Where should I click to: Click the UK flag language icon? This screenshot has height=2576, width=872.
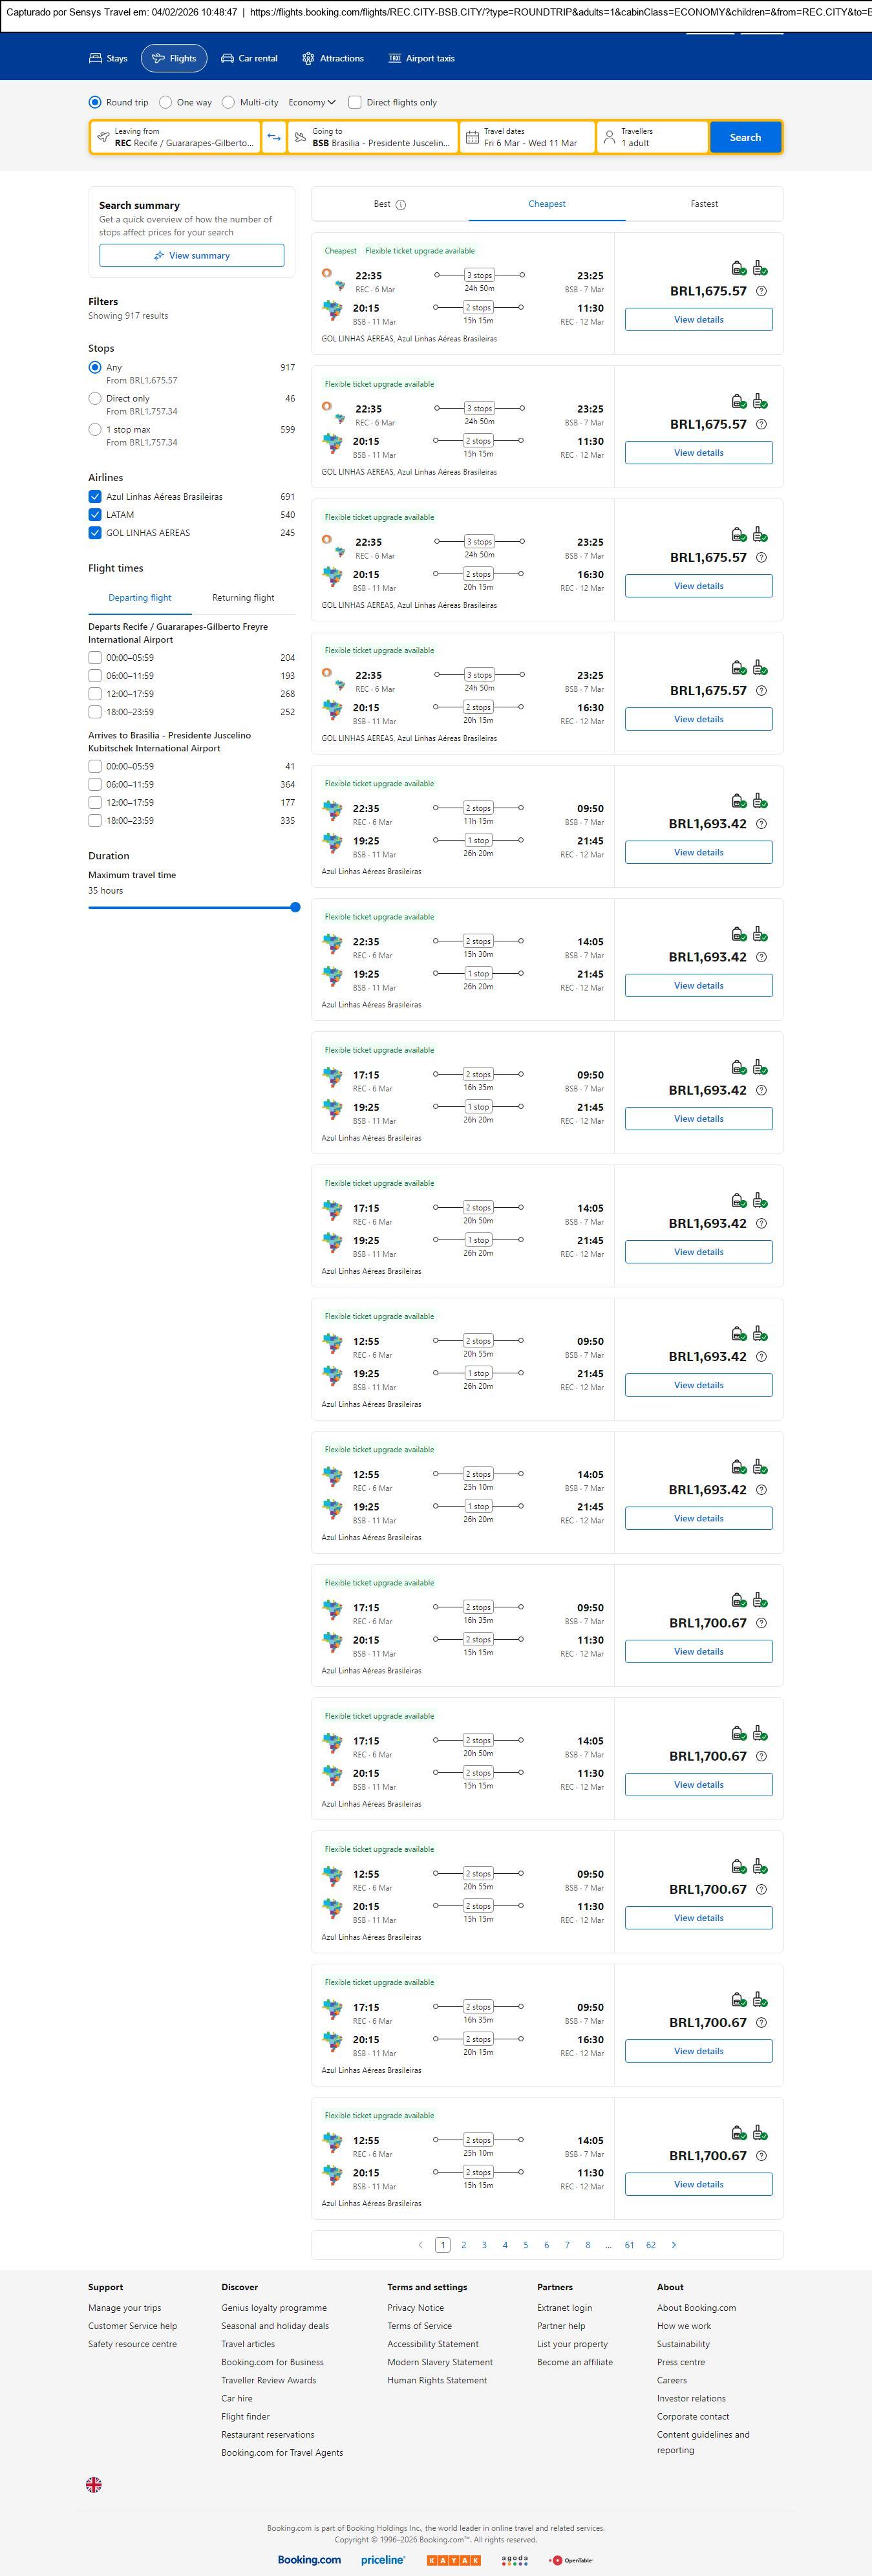click(94, 2484)
